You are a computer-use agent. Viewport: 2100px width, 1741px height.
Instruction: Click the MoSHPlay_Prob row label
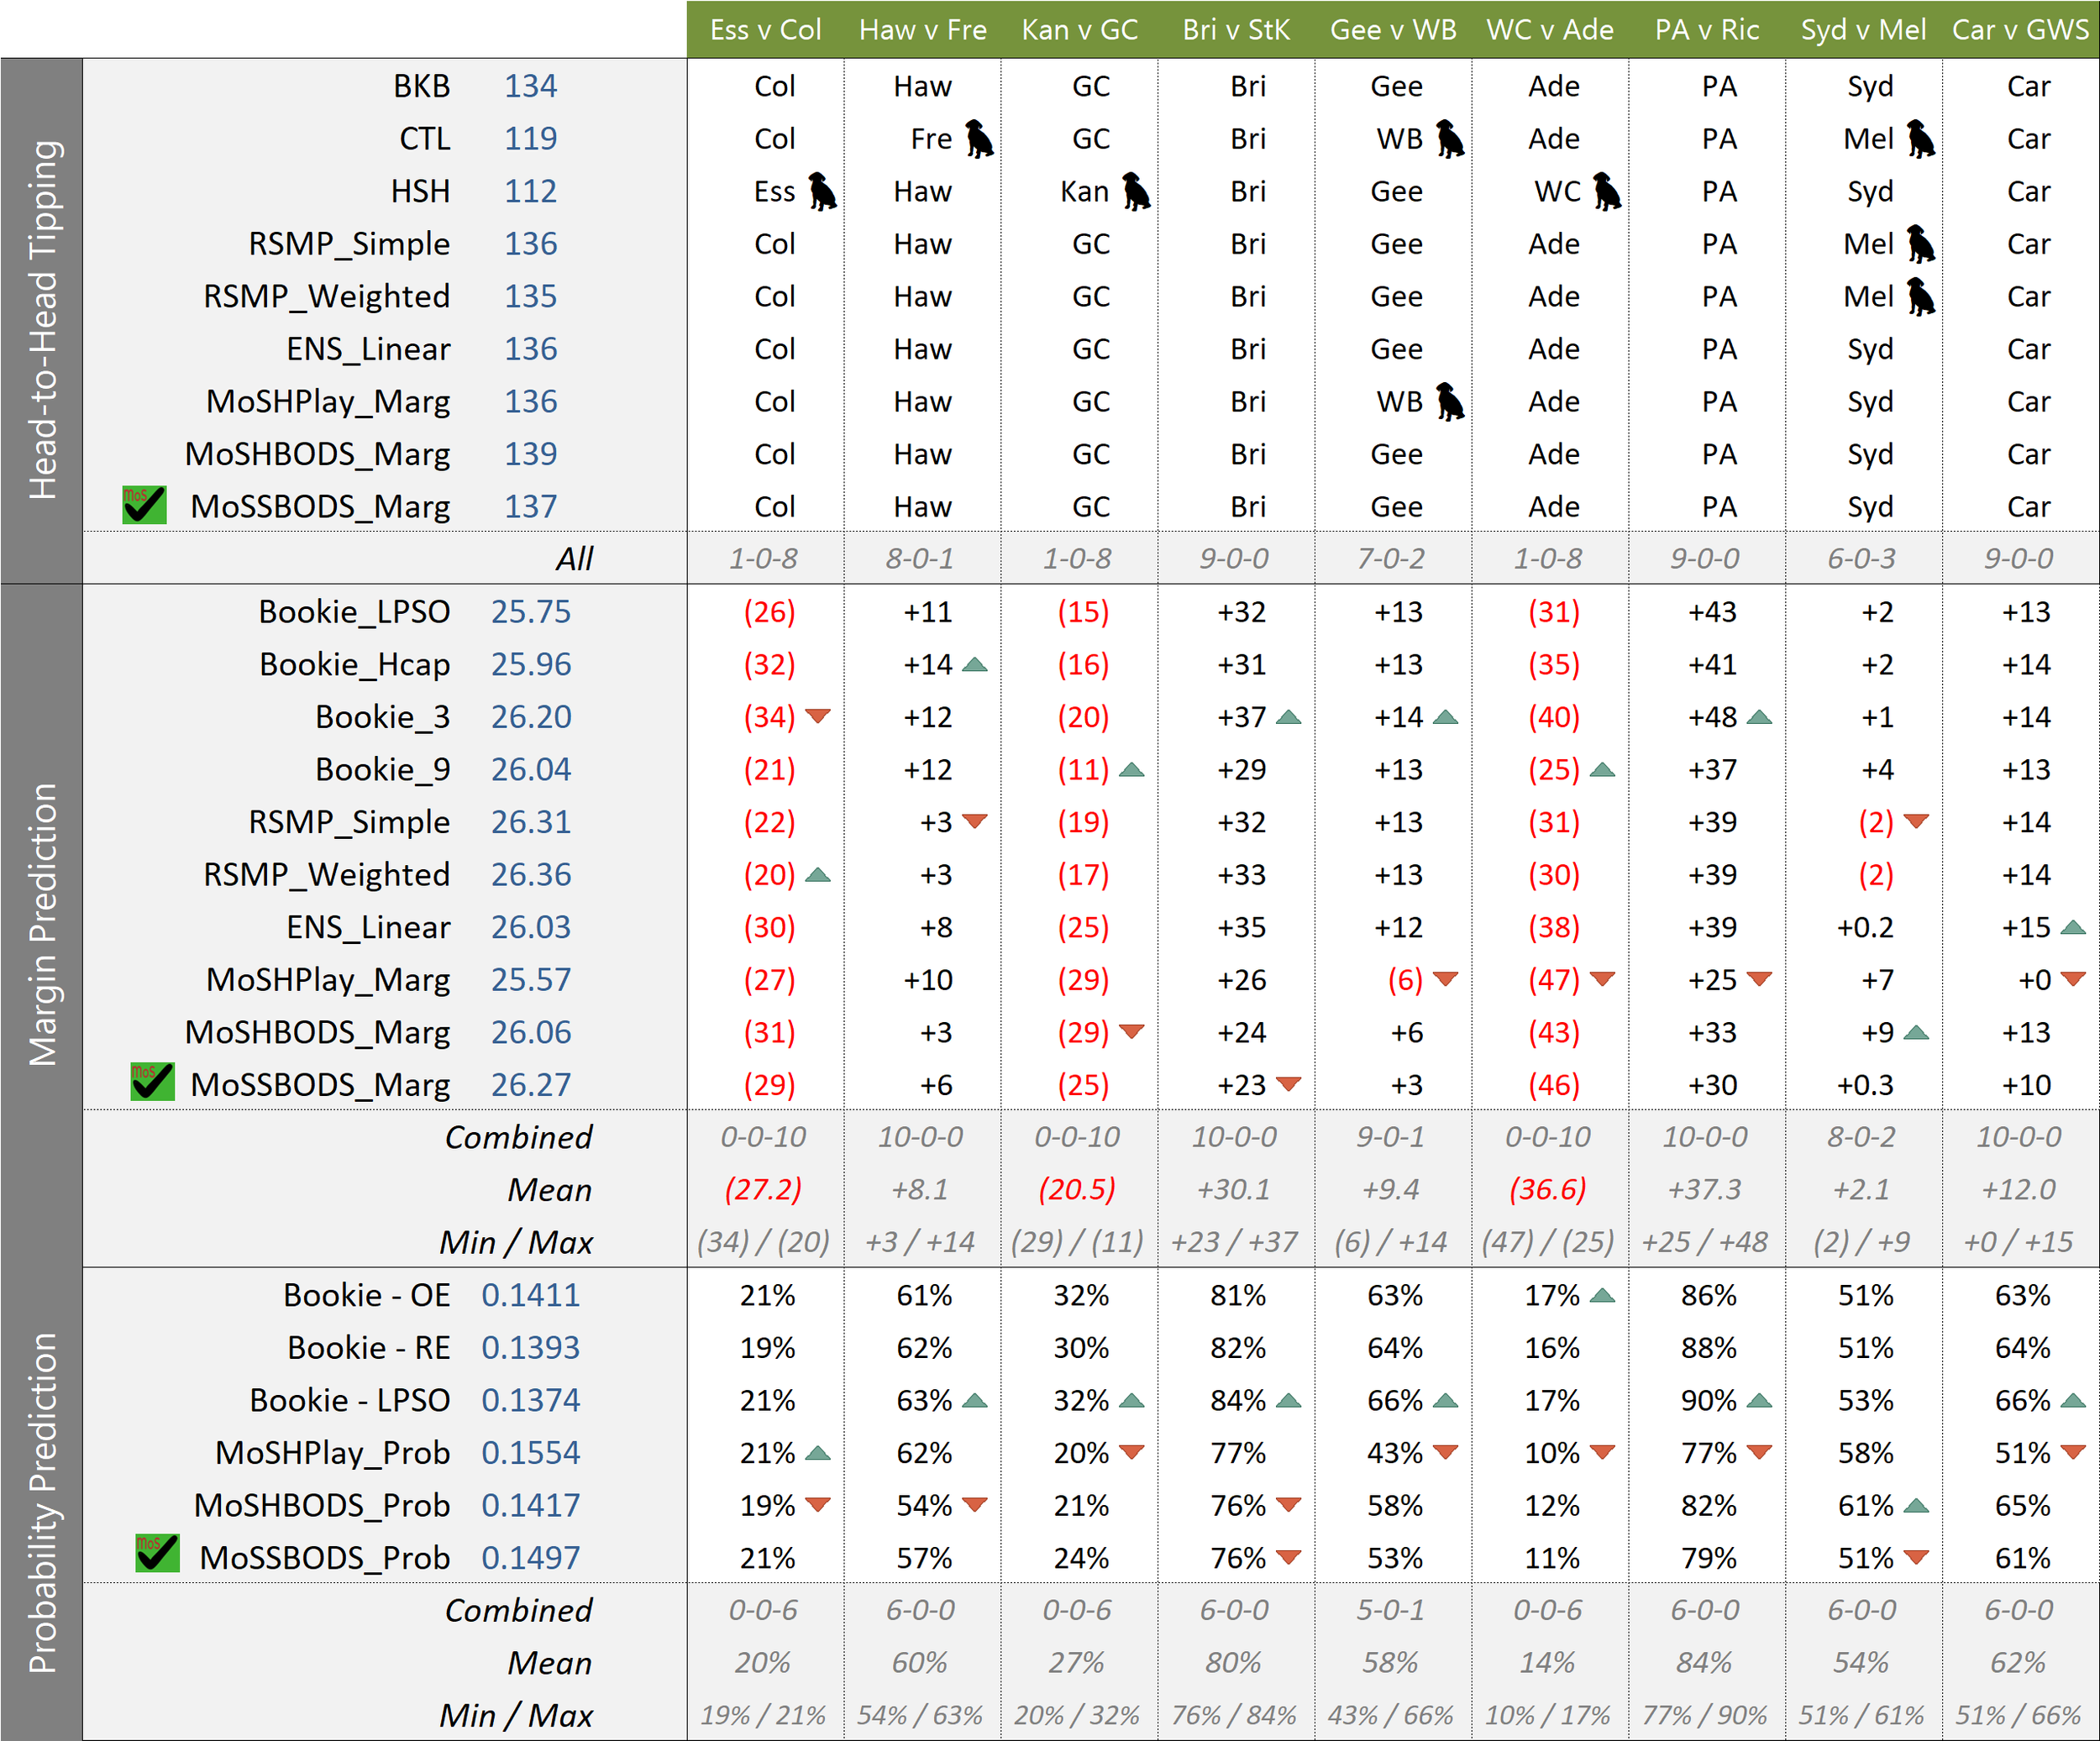click(332, 1452)
